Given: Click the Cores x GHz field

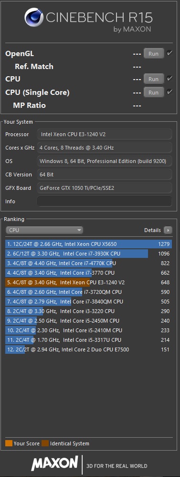Looking at the screenshot, I should click(105, 148).
